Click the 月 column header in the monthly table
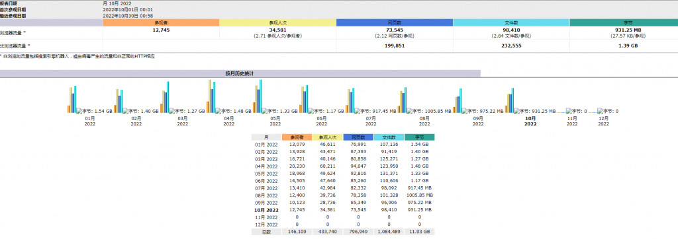Screen dimensions: 678x239 pos(266,137)
